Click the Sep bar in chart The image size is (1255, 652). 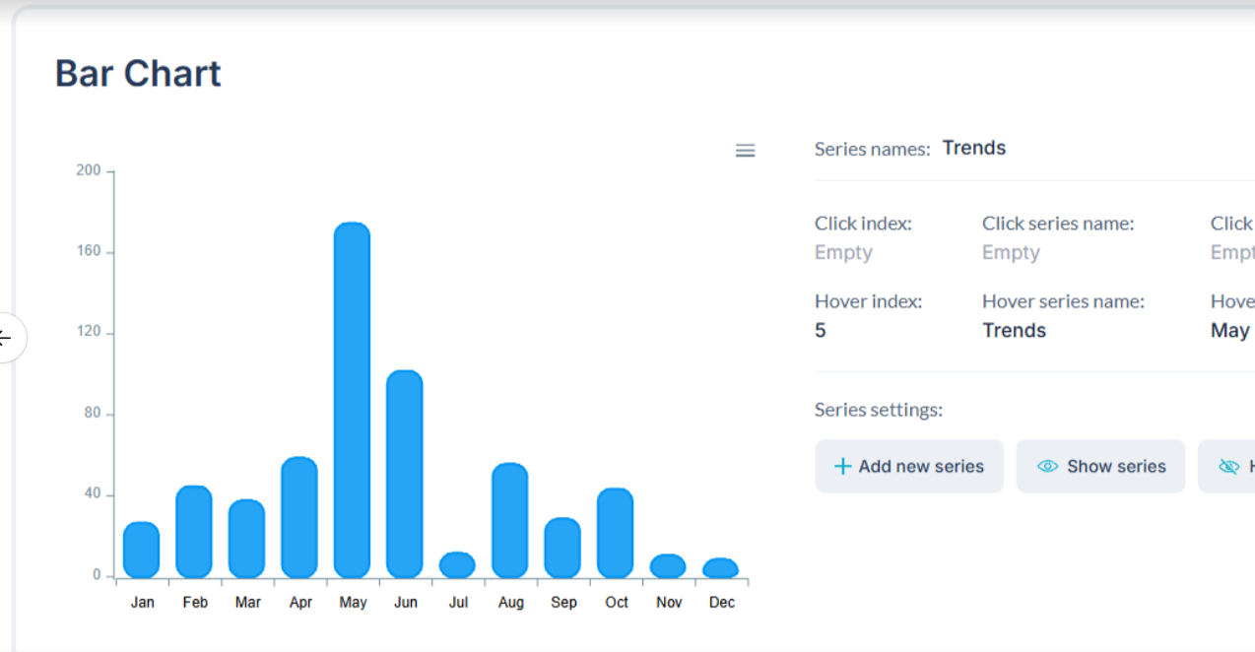pyautogui.click(x=562, y=548)
